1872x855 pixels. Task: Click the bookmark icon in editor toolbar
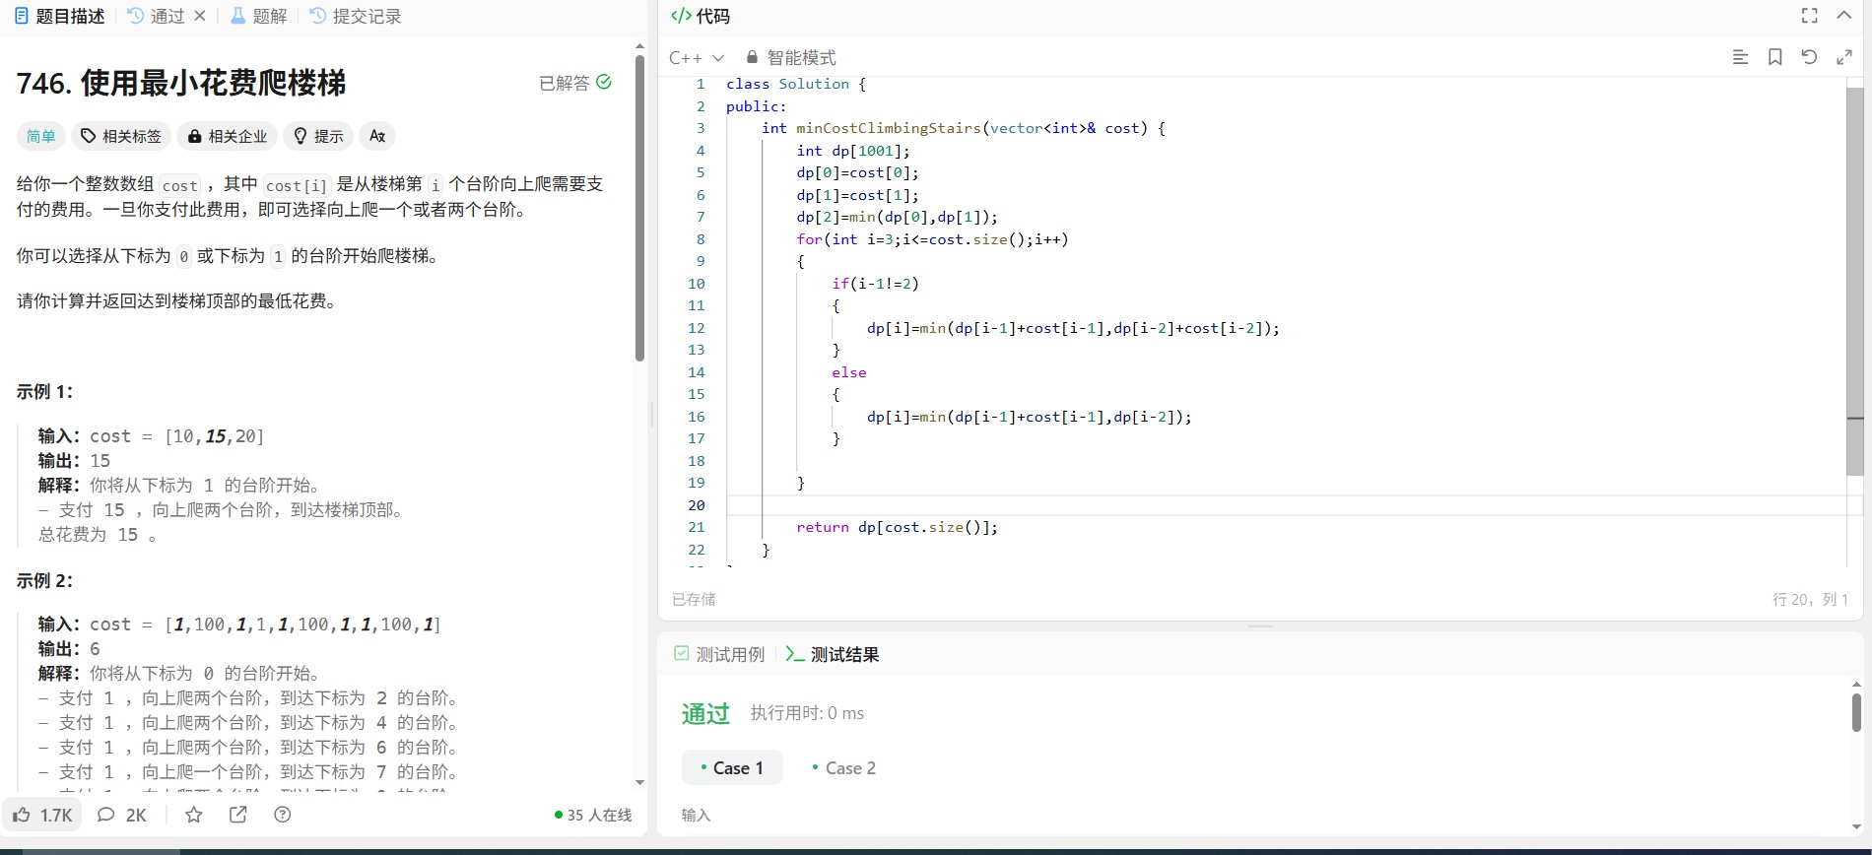pyautogui.click(x=1774, y=57)
